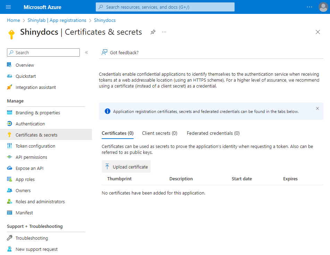Open Token configuration settings
This screenshot has width=330, height=255.
pos(35,146)
